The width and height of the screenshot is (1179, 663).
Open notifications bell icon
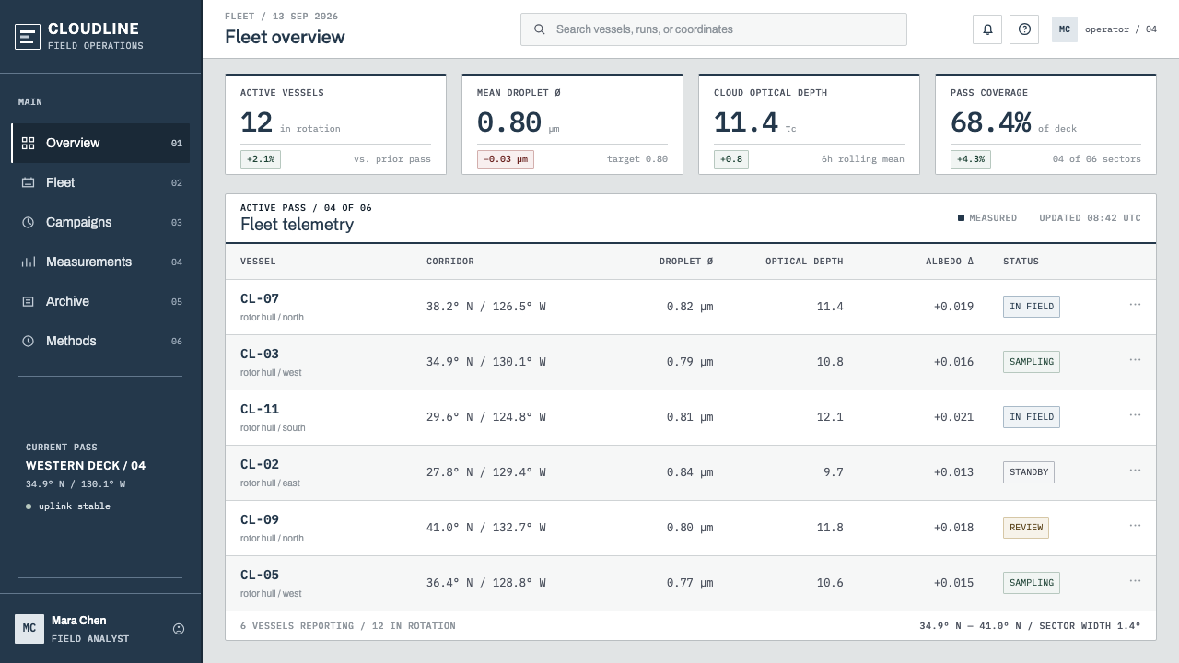(987, 29)
